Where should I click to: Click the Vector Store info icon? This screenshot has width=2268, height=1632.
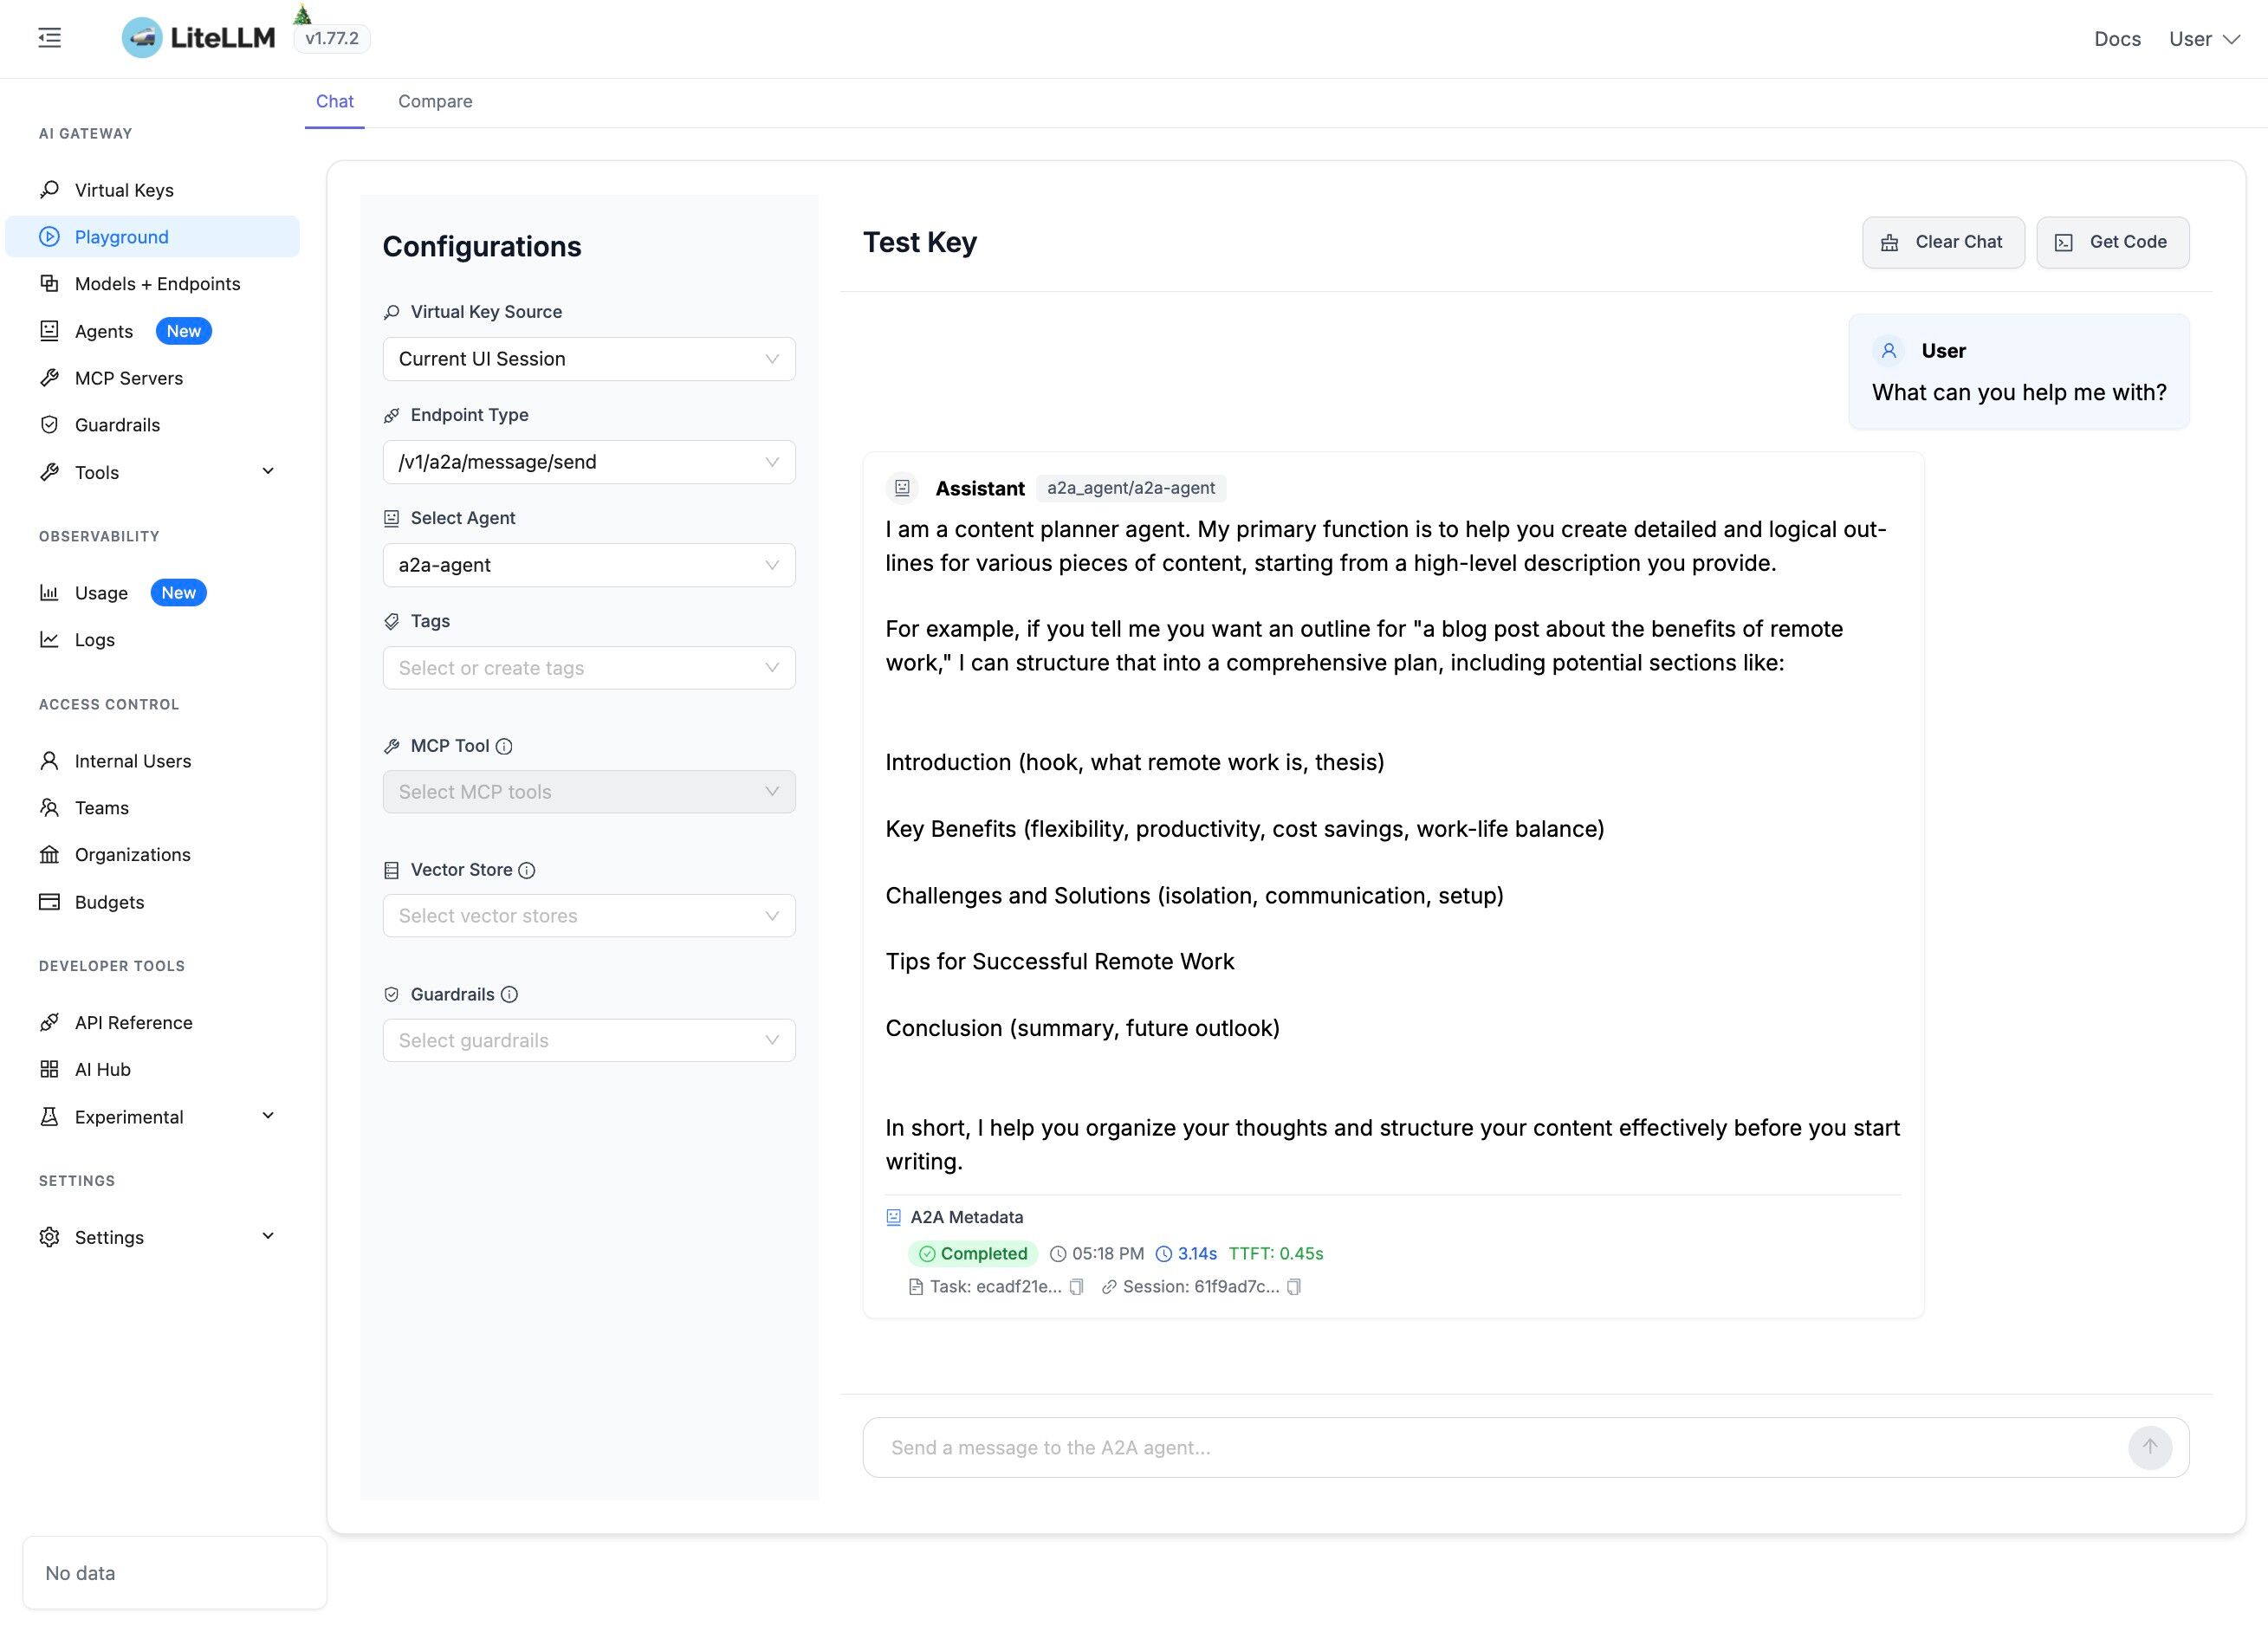click(527, 870)
